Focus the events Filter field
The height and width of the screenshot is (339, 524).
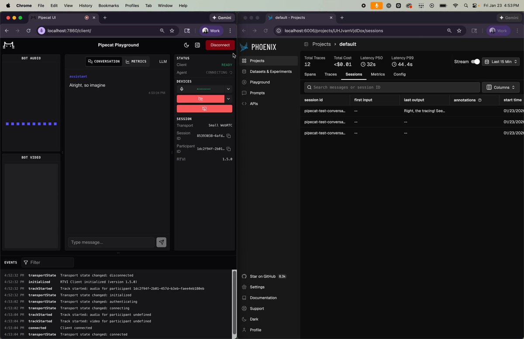[x=48, y=262]
